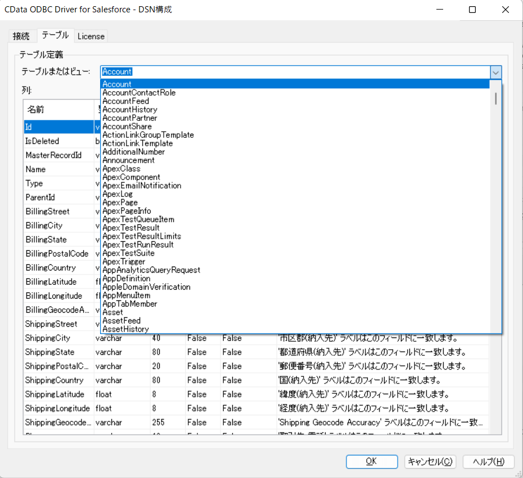
Task: Choose ApexTestSuite entry
Action: click(295, 253)
